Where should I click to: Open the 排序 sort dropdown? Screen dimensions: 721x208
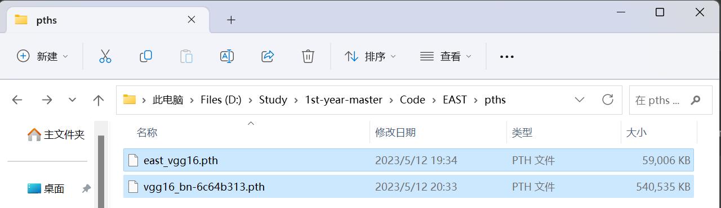click(x=370, y=56)
